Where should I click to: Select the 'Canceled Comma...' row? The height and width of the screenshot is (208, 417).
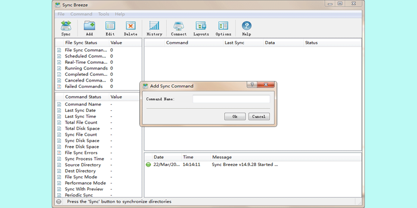(x=99, y=80)
